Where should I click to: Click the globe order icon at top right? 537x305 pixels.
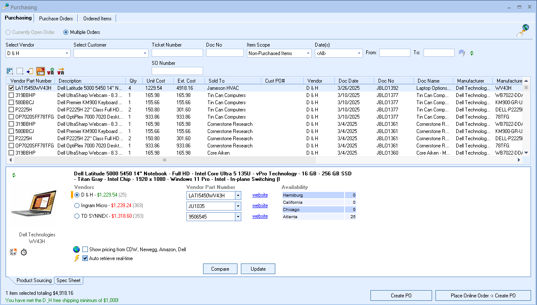pos(523,30)
